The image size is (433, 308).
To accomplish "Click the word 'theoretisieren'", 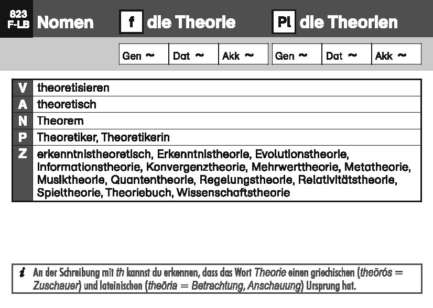I will (x=73, y=87).
